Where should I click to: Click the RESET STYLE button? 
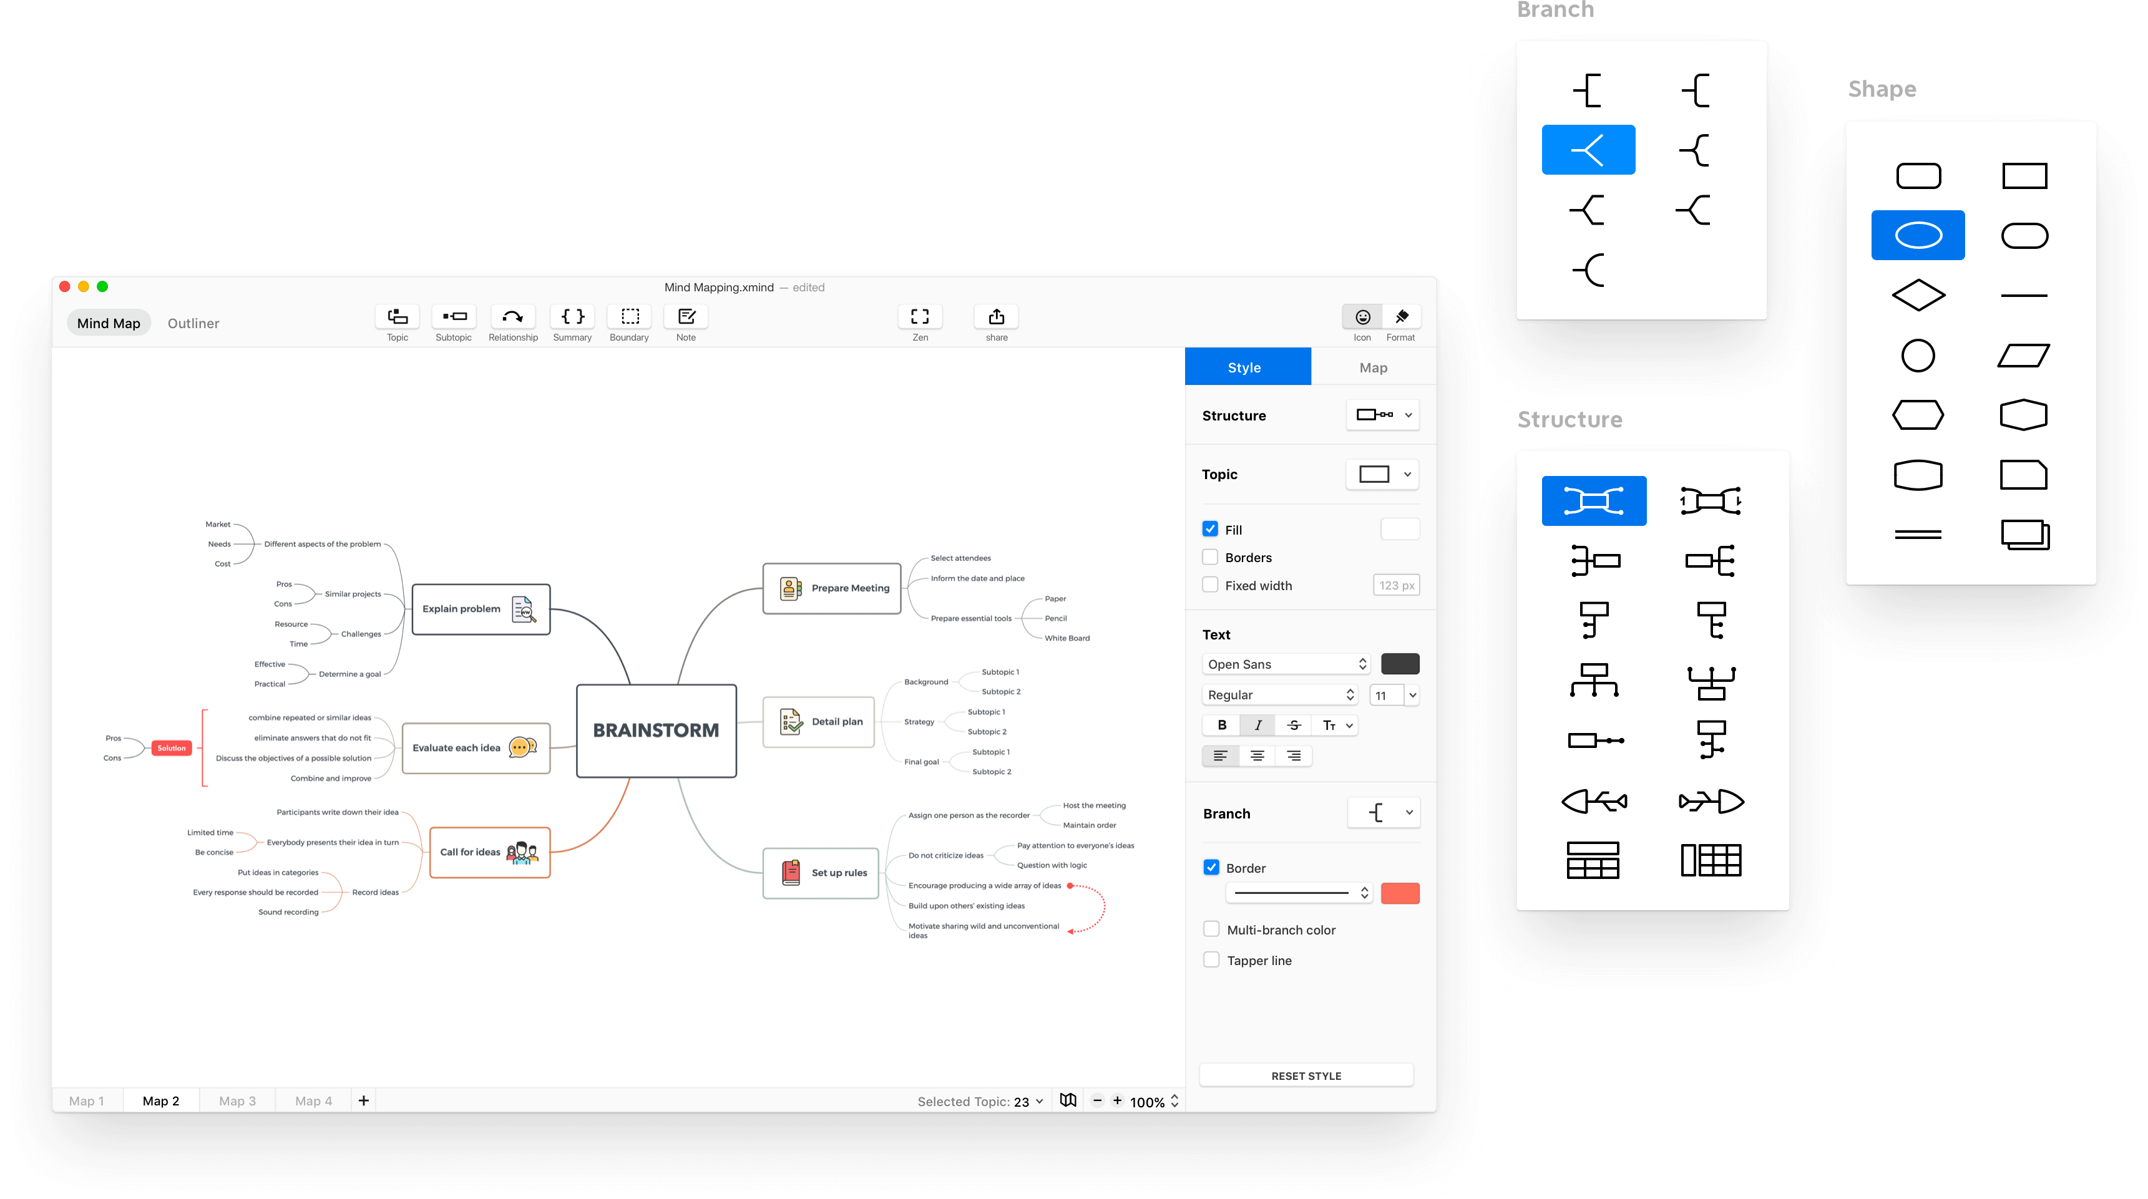click(1306, 1074)
